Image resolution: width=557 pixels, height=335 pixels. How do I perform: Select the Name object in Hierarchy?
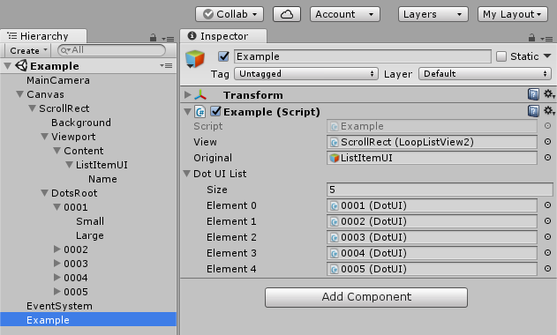[102, 179]
